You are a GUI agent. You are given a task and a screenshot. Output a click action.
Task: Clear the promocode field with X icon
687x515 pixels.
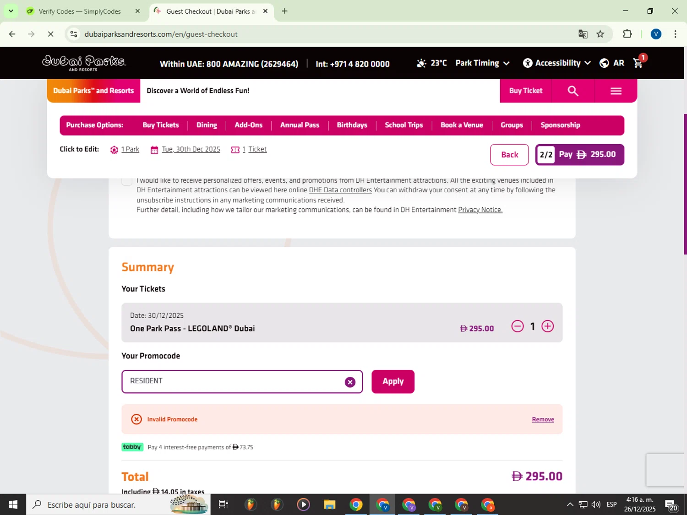[x=350, y=382]
